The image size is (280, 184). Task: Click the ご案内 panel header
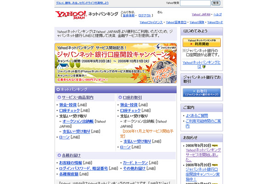point(202,108)
